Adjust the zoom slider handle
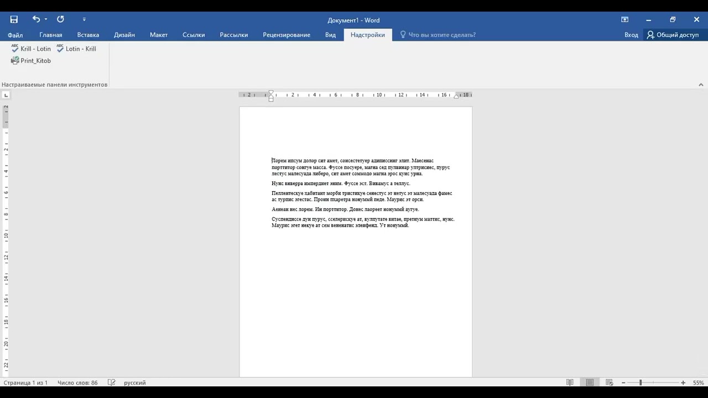708x398 pixels. coord(641,383)
